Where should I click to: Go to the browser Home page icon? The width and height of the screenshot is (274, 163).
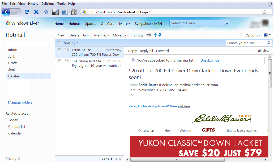click(x=46, y=12)
